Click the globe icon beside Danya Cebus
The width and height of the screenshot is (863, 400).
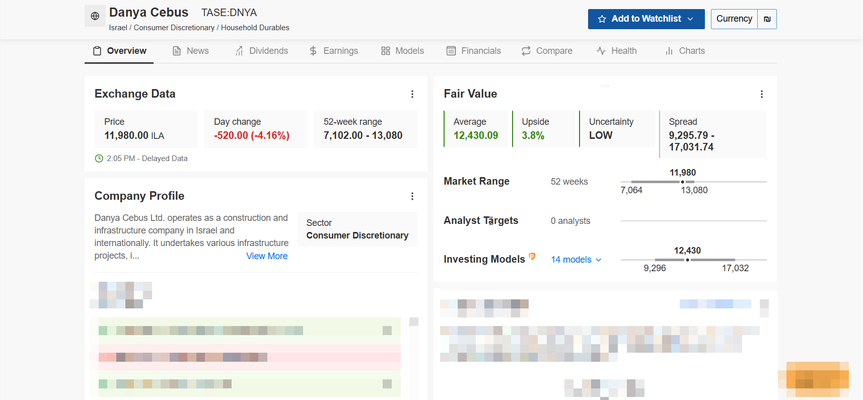95,16
